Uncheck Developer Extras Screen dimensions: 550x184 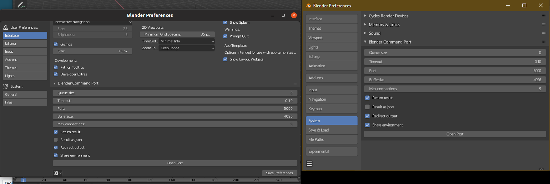click(56, 74)
